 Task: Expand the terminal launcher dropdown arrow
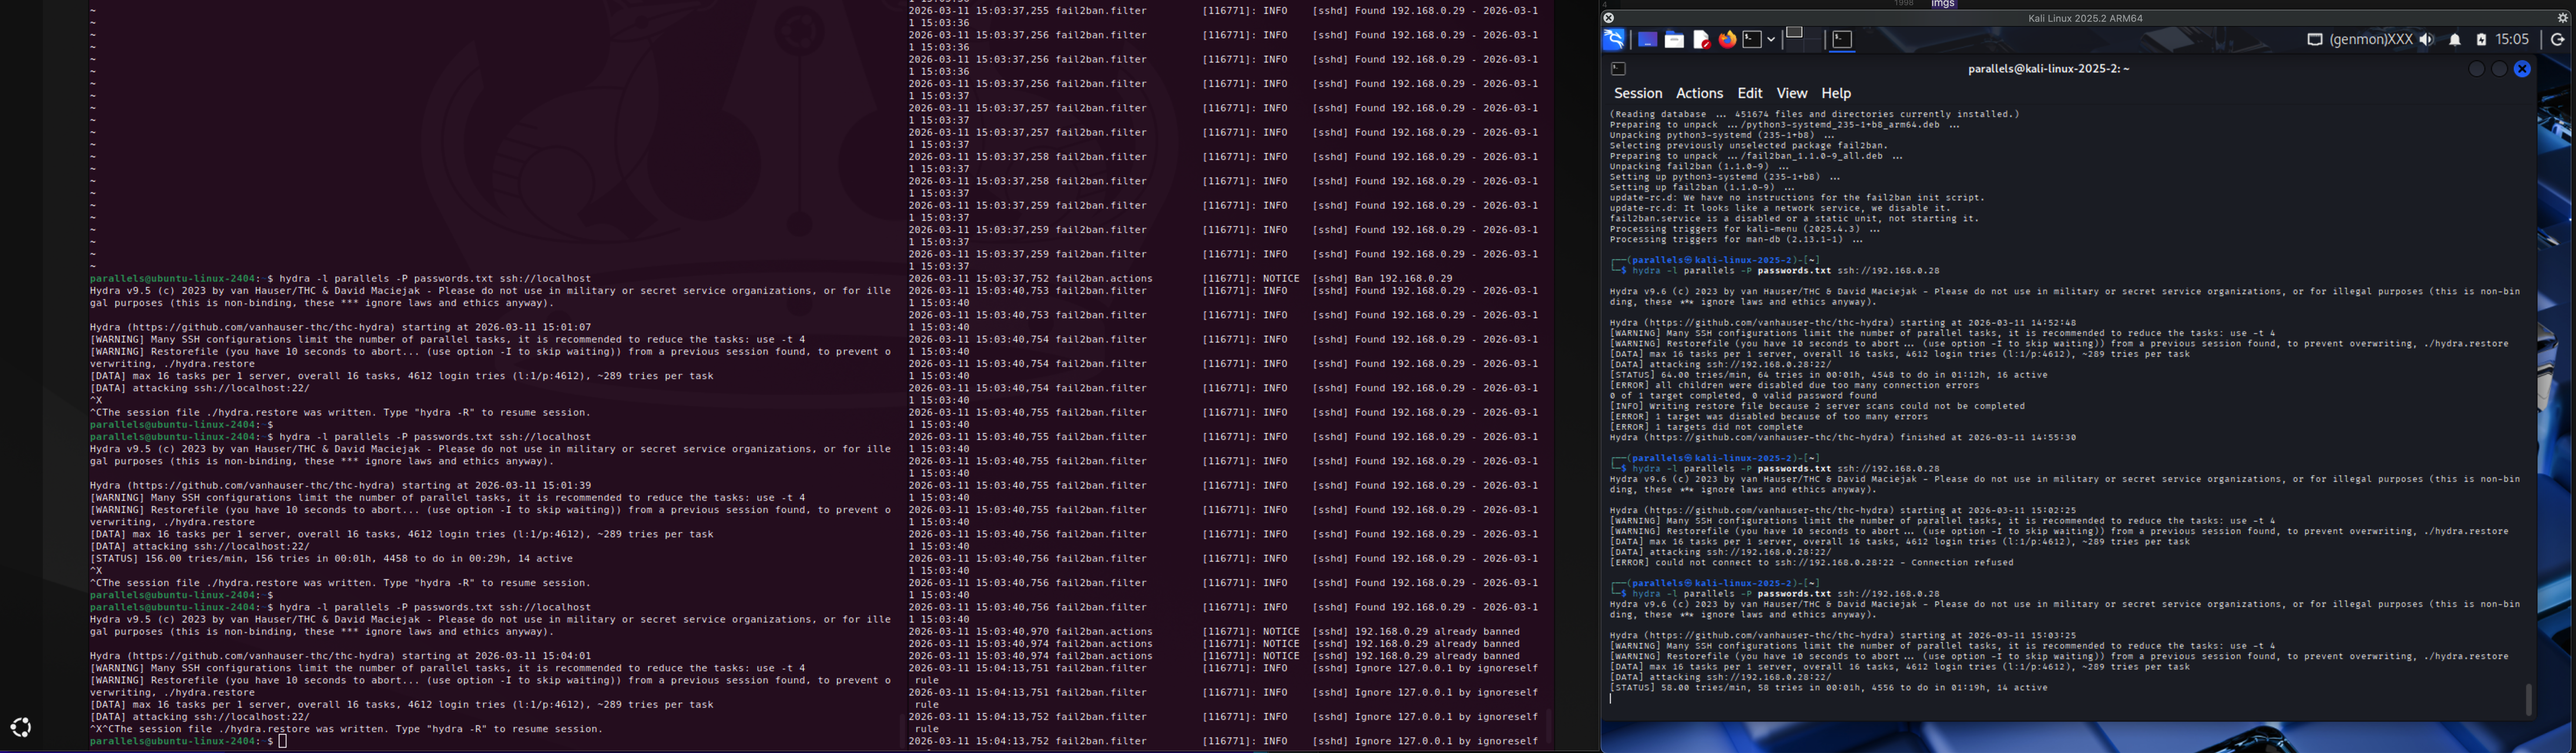point(1771,40)
